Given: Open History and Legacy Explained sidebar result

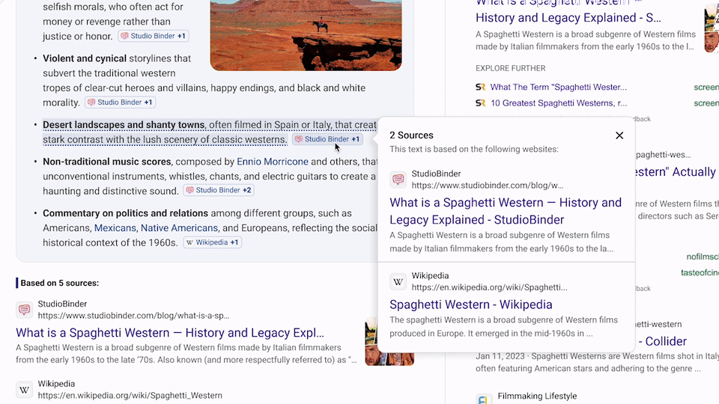Looking at the screenshot, I should [568, 17].
